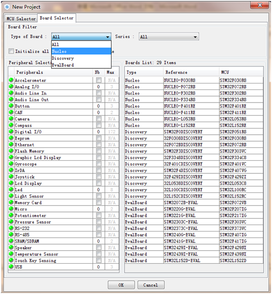
Task: Pick the STM32429I-EVAL board
Action: click(x=194, y=248)
